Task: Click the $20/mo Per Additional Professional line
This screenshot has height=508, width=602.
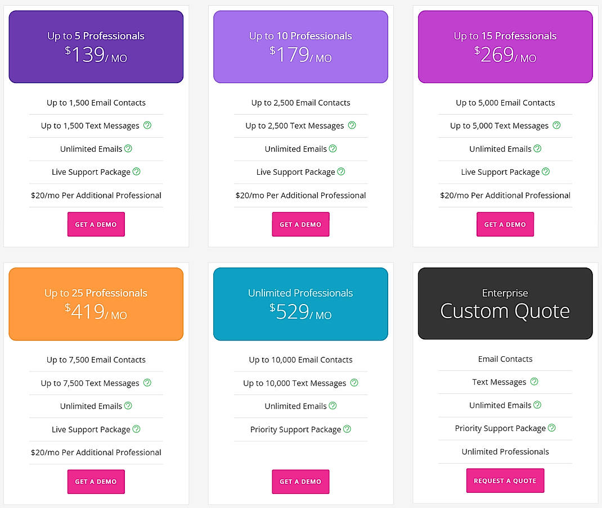Action: click(x=96, y=195)
